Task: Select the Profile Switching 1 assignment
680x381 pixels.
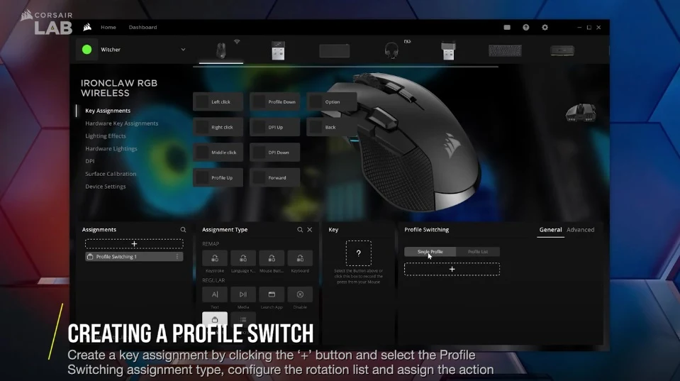Action: [x=134, y=257]
